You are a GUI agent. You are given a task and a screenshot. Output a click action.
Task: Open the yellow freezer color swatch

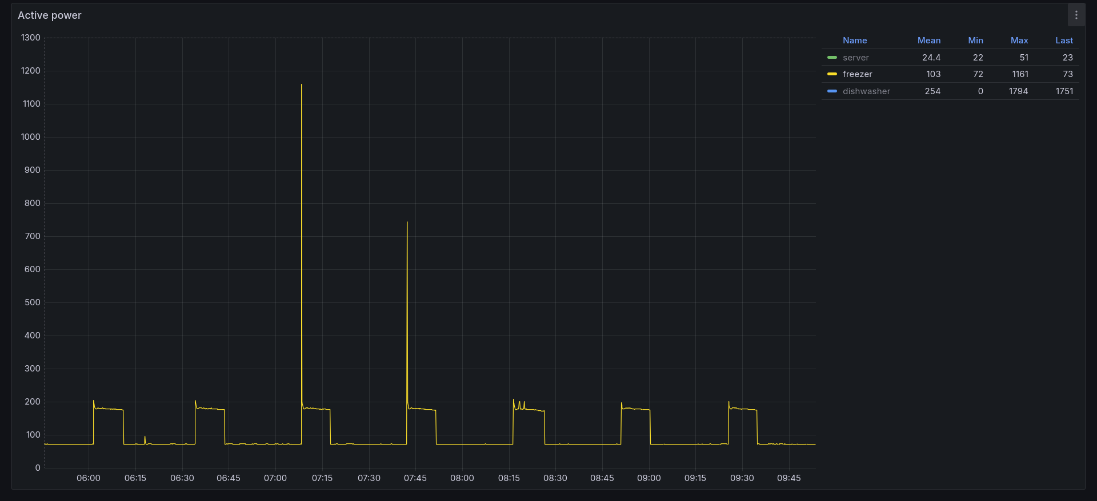pos(832,74)
